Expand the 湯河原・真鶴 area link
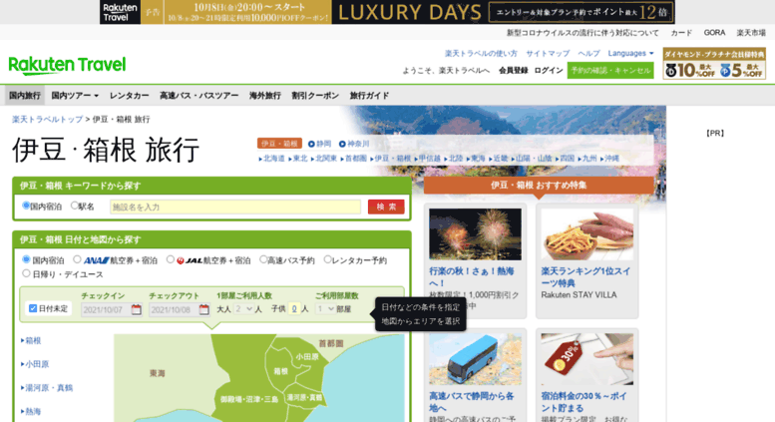 (x=47, y=388)
